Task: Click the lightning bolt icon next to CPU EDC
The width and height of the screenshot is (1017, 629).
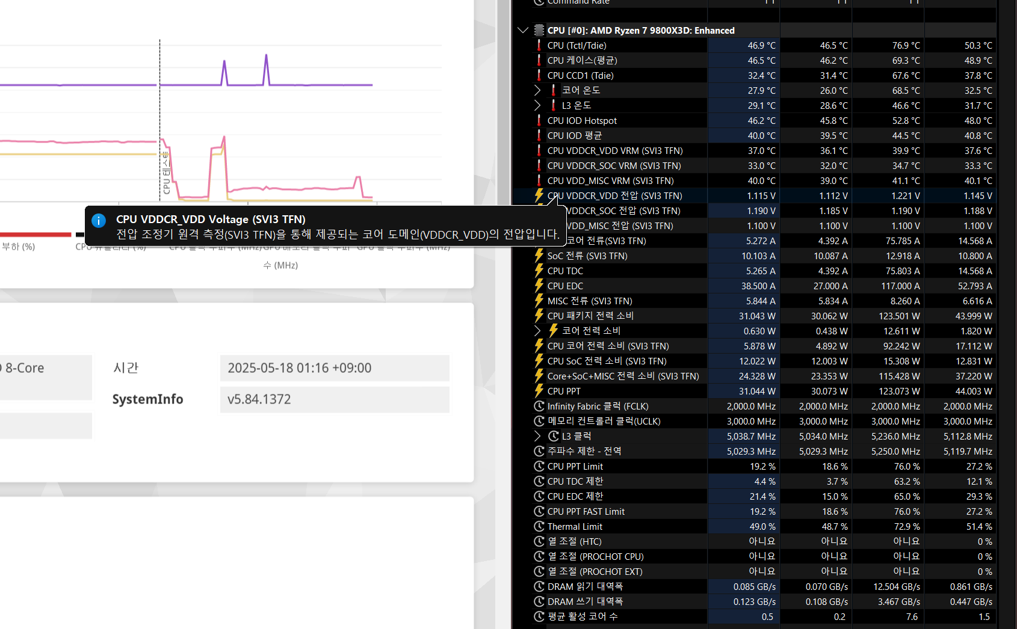Action: tap(538, 285)
